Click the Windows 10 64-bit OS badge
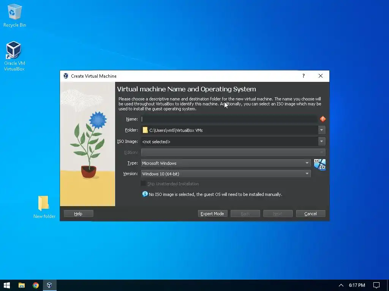Screen dimensions: 389x291 [x=319, y=164]
